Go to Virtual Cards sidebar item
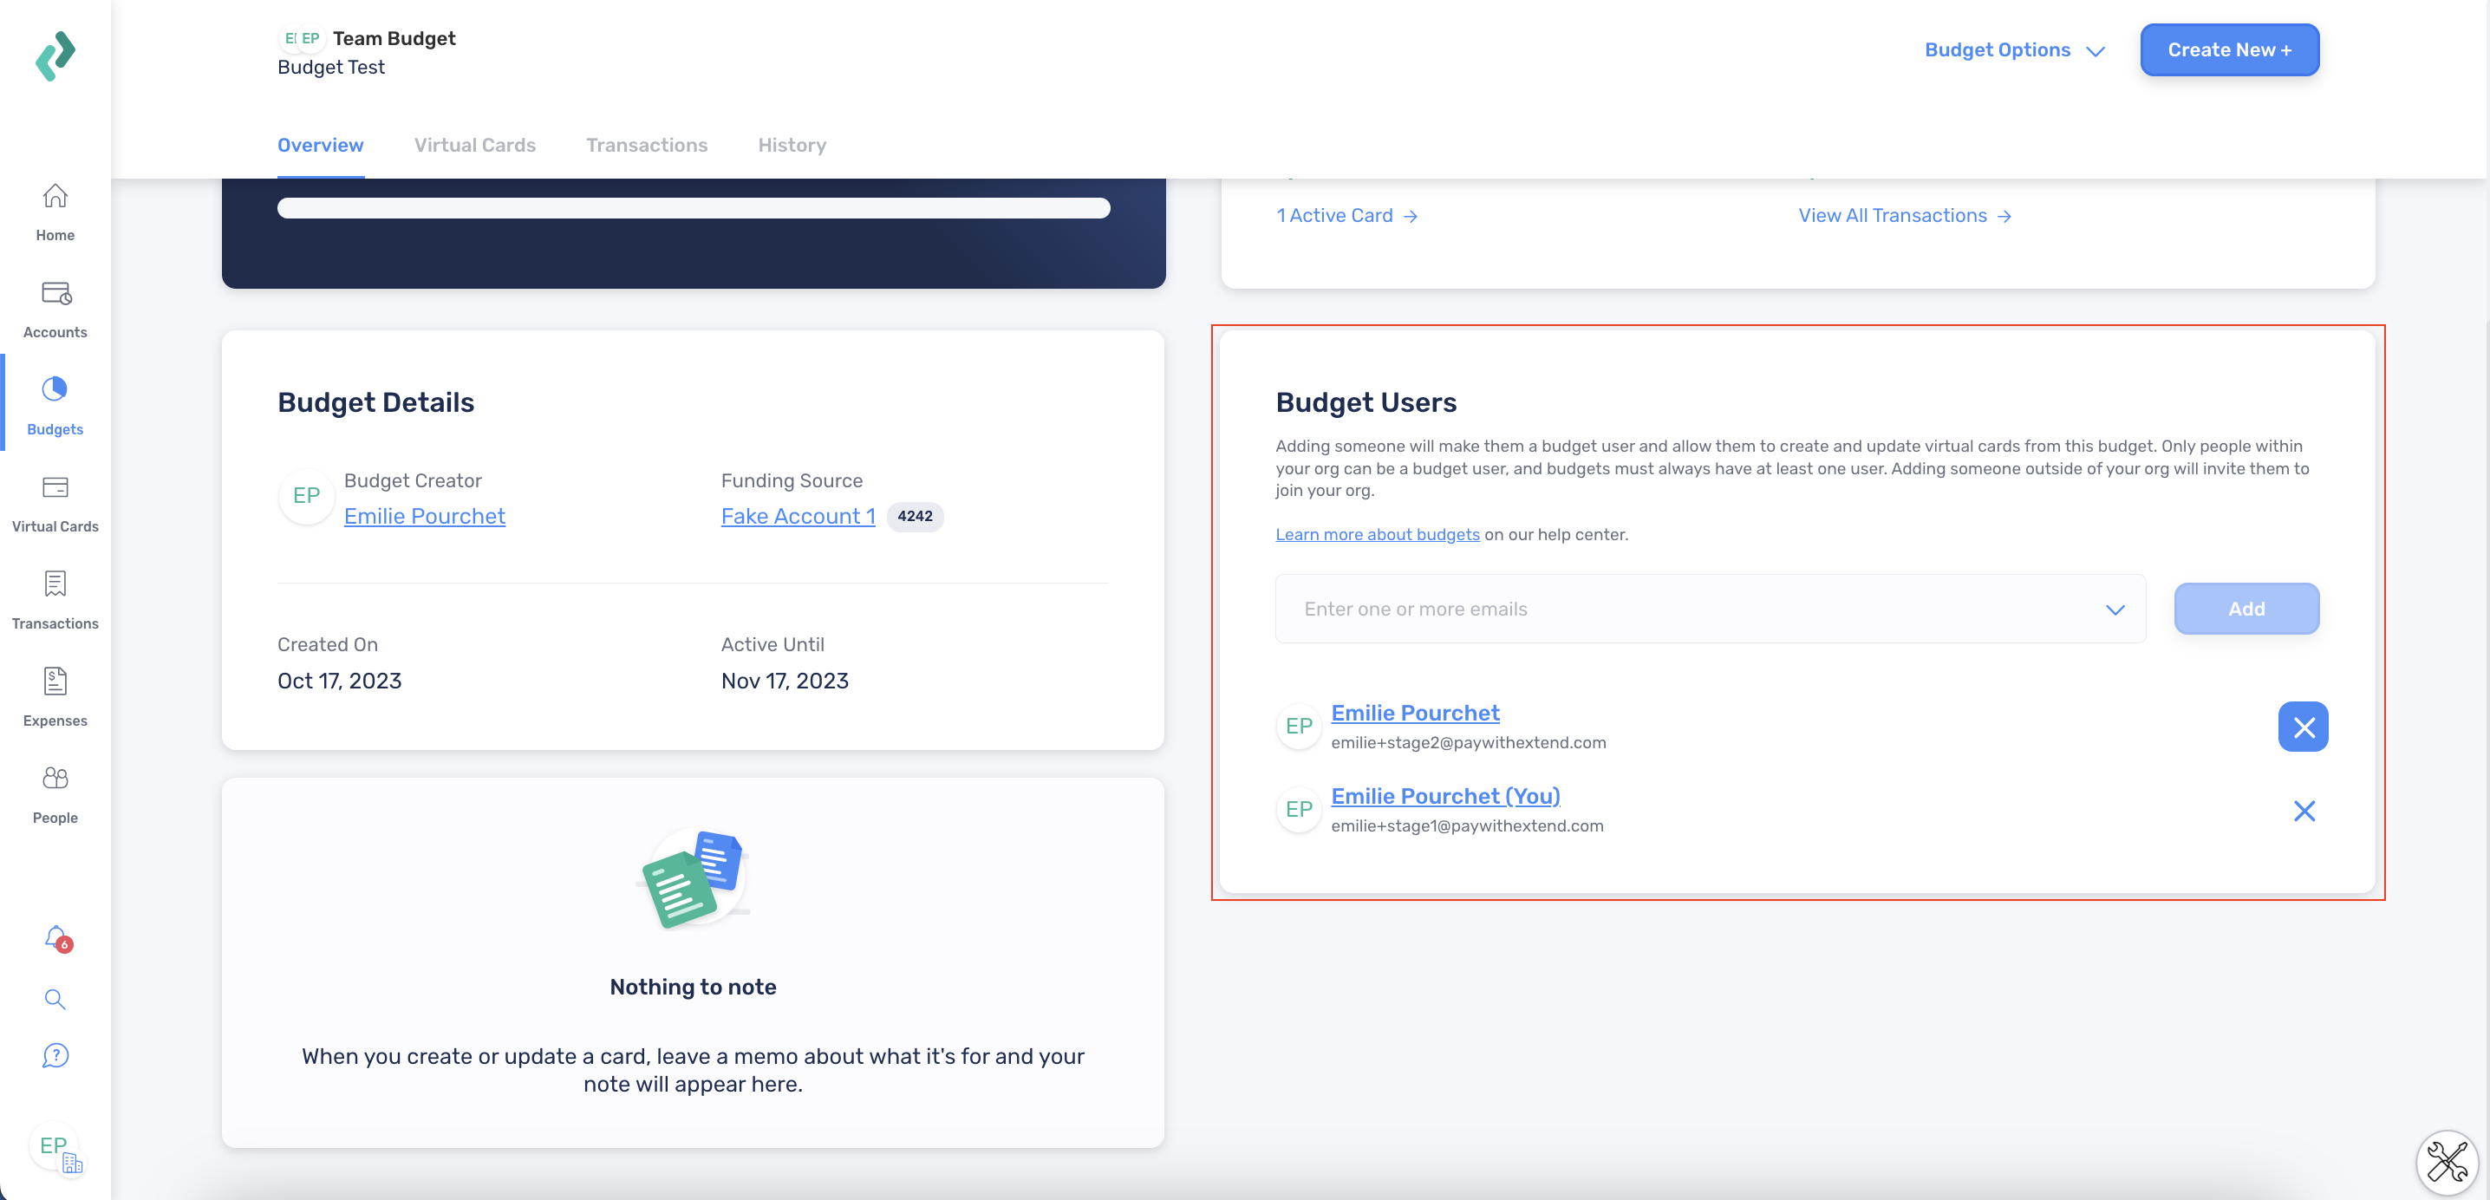The image size is (2490, 1200). point(55,504)
